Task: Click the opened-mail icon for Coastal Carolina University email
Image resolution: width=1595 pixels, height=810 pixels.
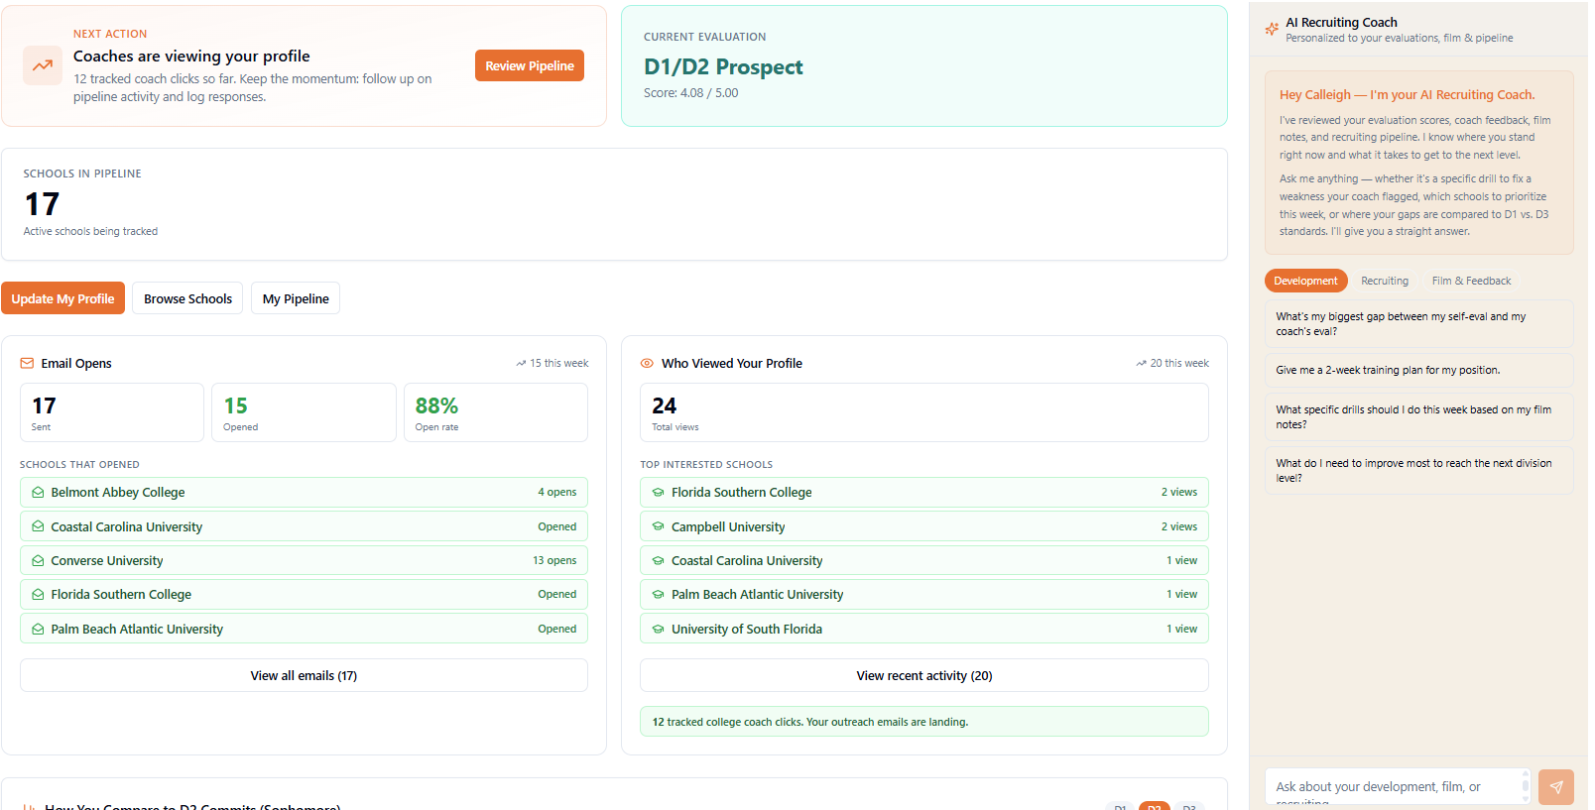Action: pyautogui.click(x=38, y=526)
